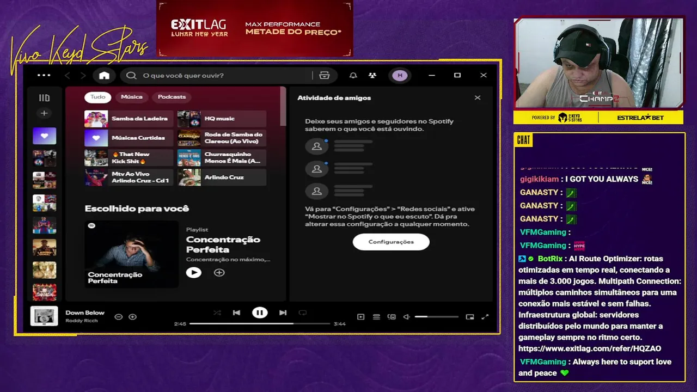Adjust the volume slider
Image resolution: width=697 pixels, height=392 pixels.
pyautogui.click(x=436, y=316)
